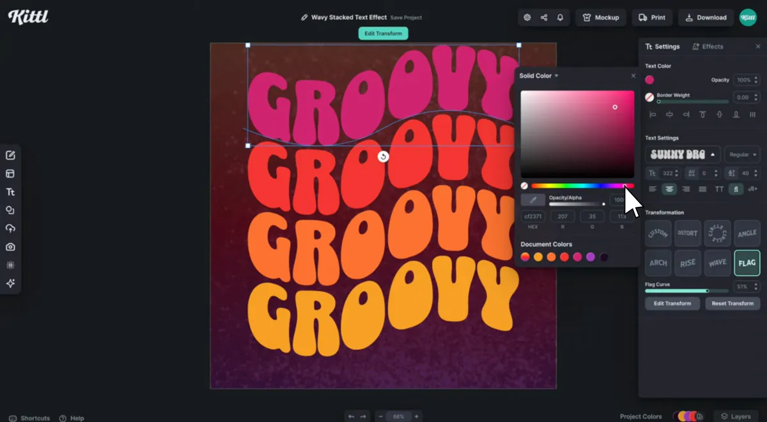Toggle center text alignment
The image size is (767, 422).
pos(669,189)
